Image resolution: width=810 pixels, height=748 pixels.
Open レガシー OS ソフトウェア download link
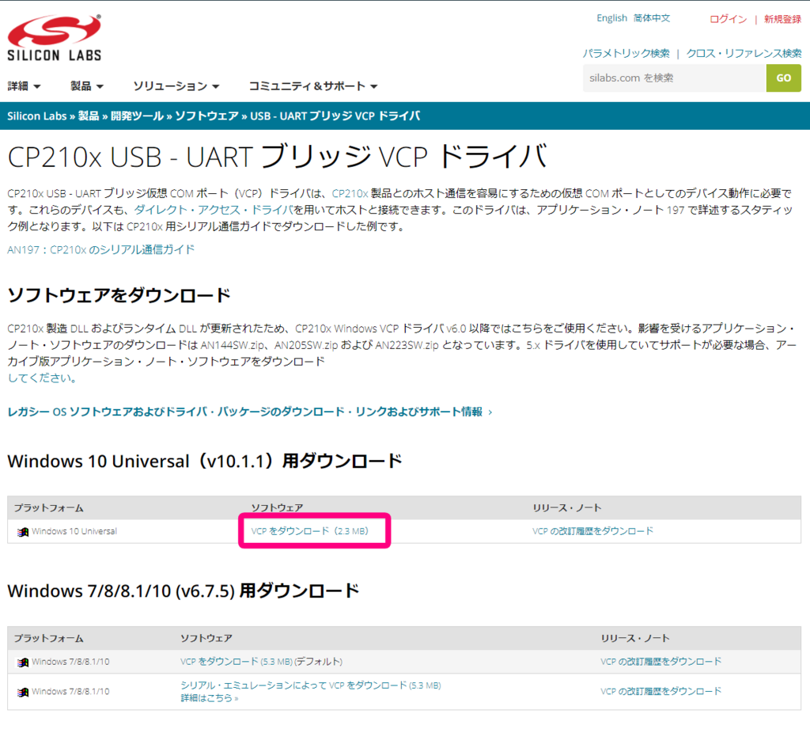249,412
